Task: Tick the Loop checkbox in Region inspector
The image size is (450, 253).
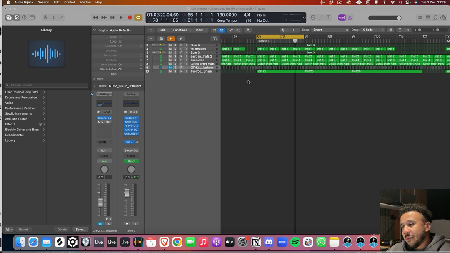Action: pyautogui.click(x=120, y=41)
